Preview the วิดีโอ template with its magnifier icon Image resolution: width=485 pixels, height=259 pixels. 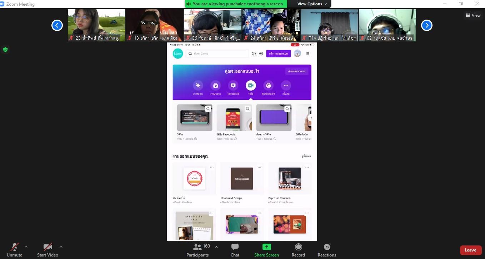click(208, 109)
